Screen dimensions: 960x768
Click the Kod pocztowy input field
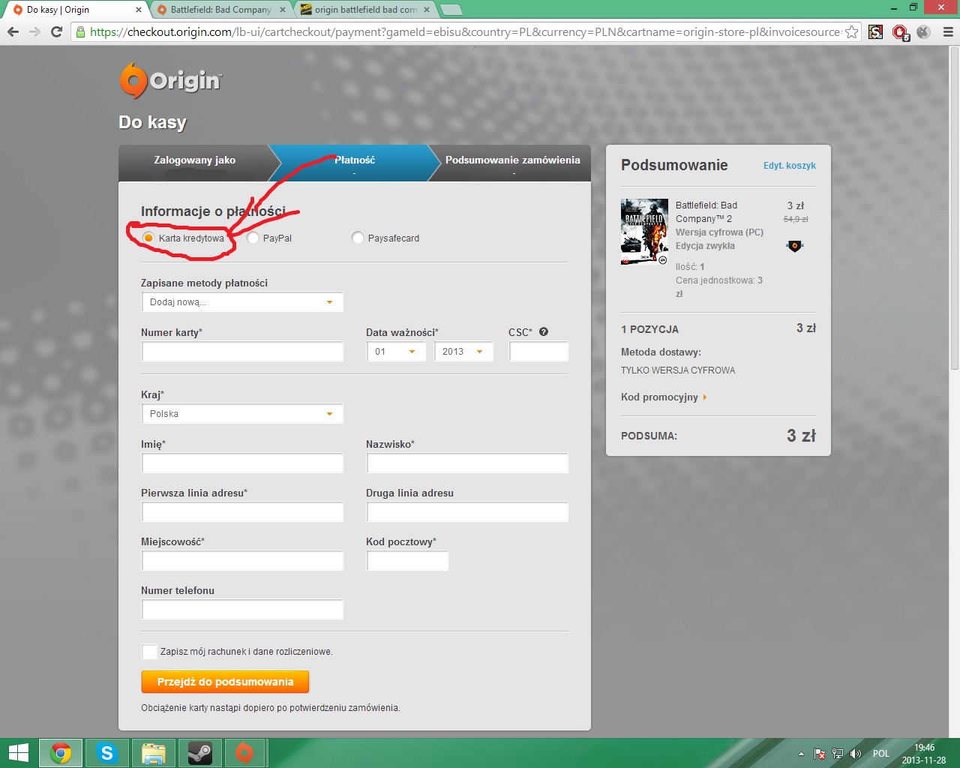pyautogui.click(x=407, y=561)
